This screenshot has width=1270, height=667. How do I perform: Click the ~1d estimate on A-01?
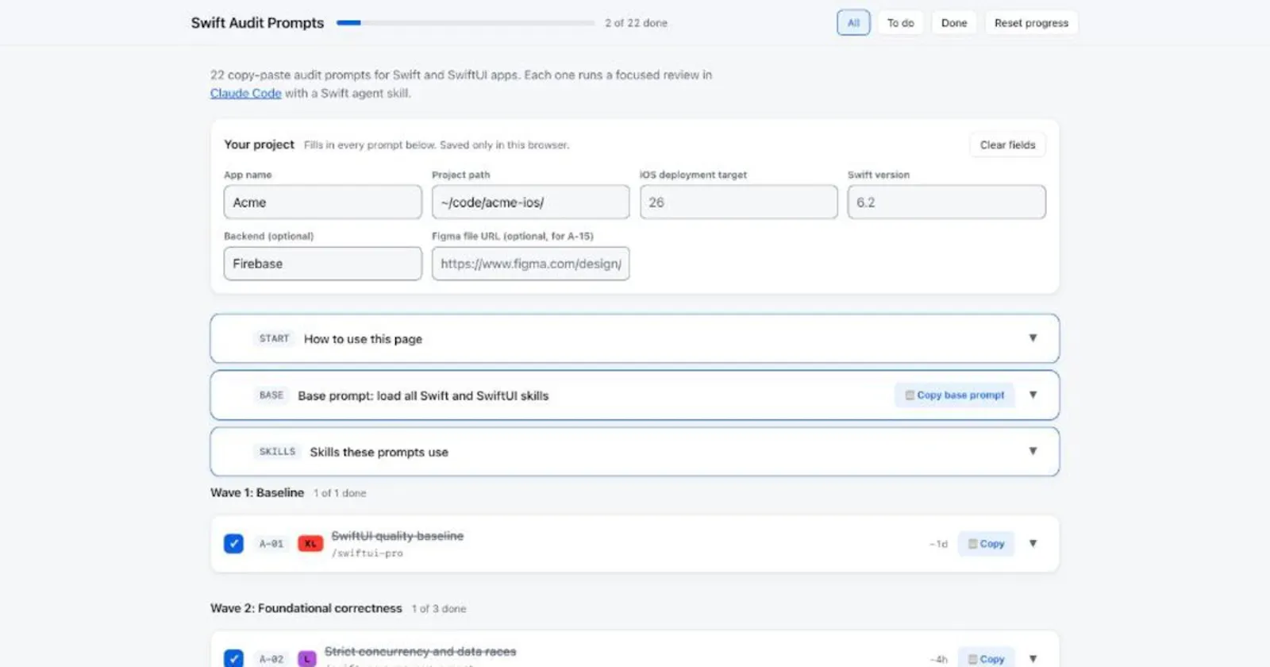[x=938, y=544]
